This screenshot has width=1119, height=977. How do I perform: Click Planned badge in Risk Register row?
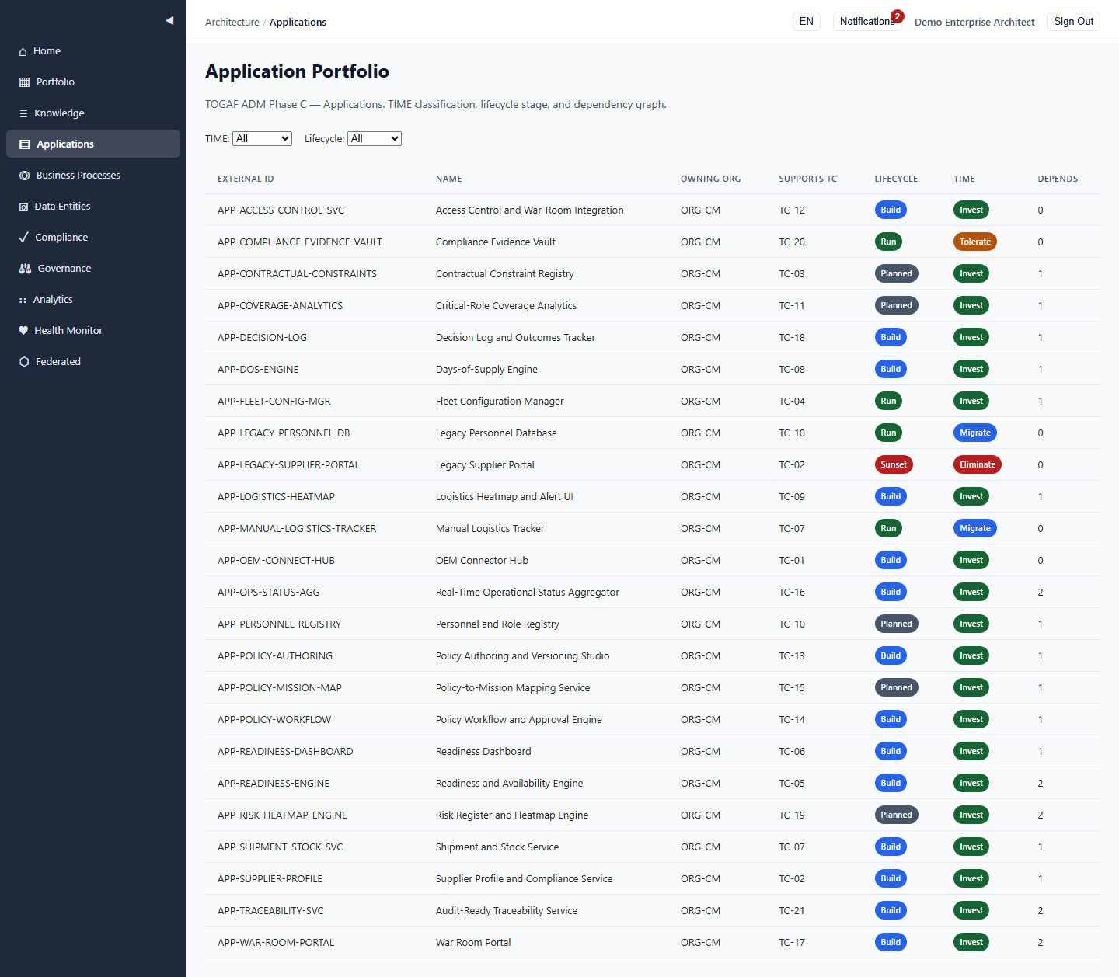tap(897, 815)
